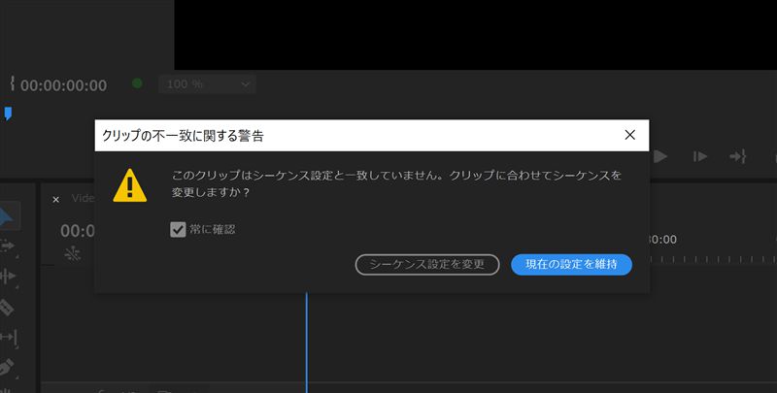Uncheck the 常に確認 checkbox

[178, 230]
